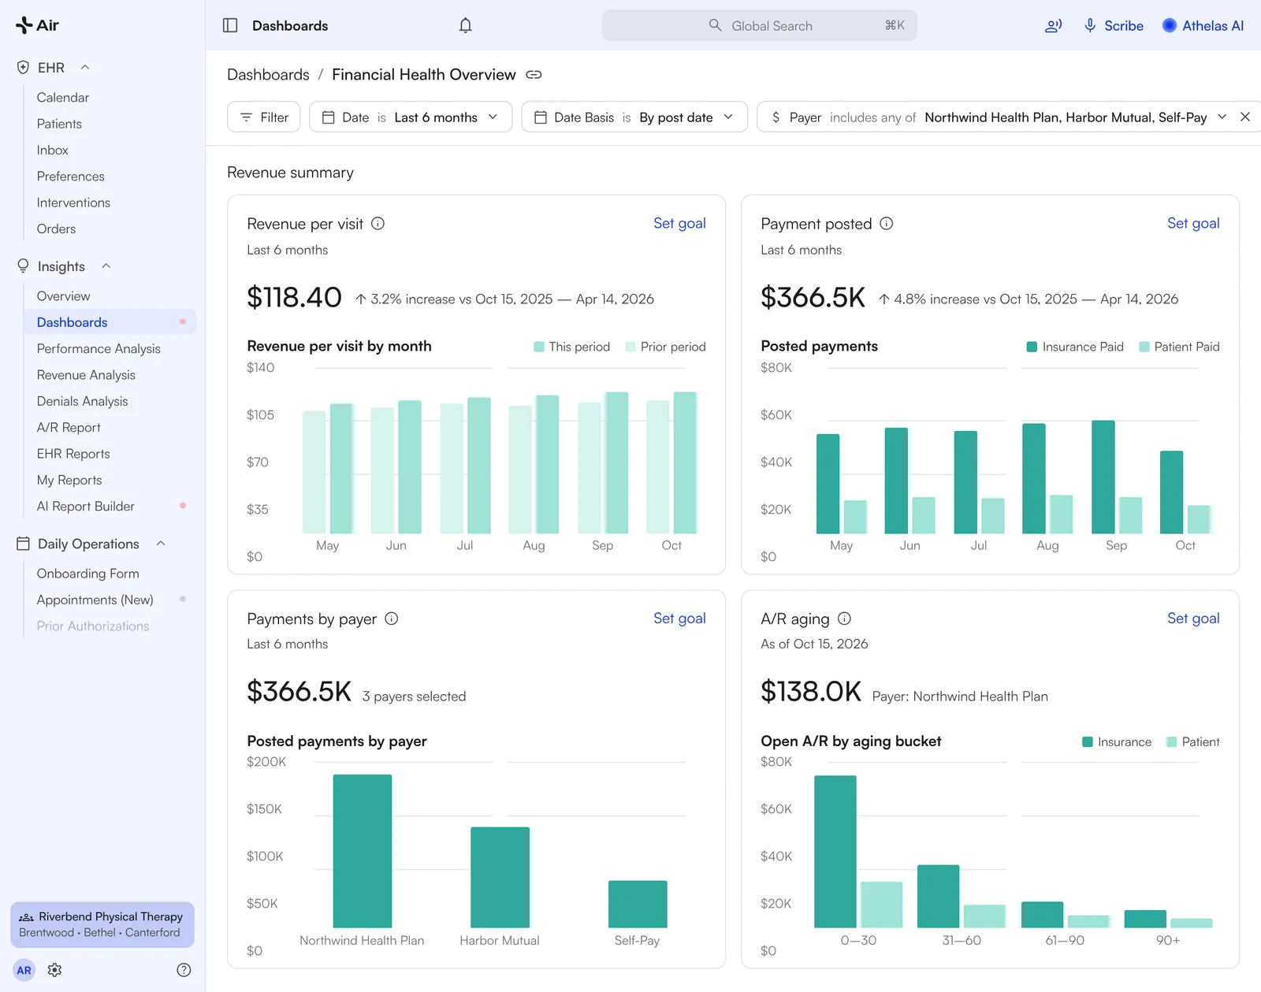1261x992 pixels.
Task: Click the voice contacts icon near Scribe
Action: (1053, 25)
